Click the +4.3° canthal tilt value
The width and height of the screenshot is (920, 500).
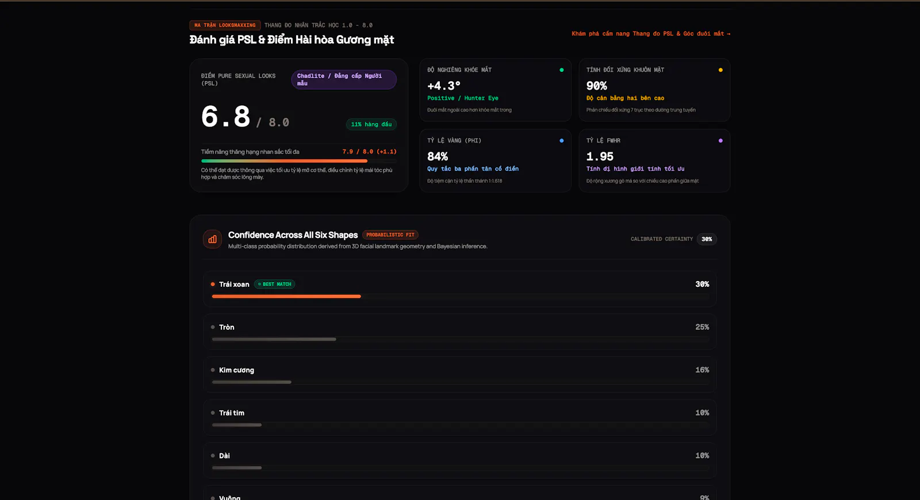(444, 86)
